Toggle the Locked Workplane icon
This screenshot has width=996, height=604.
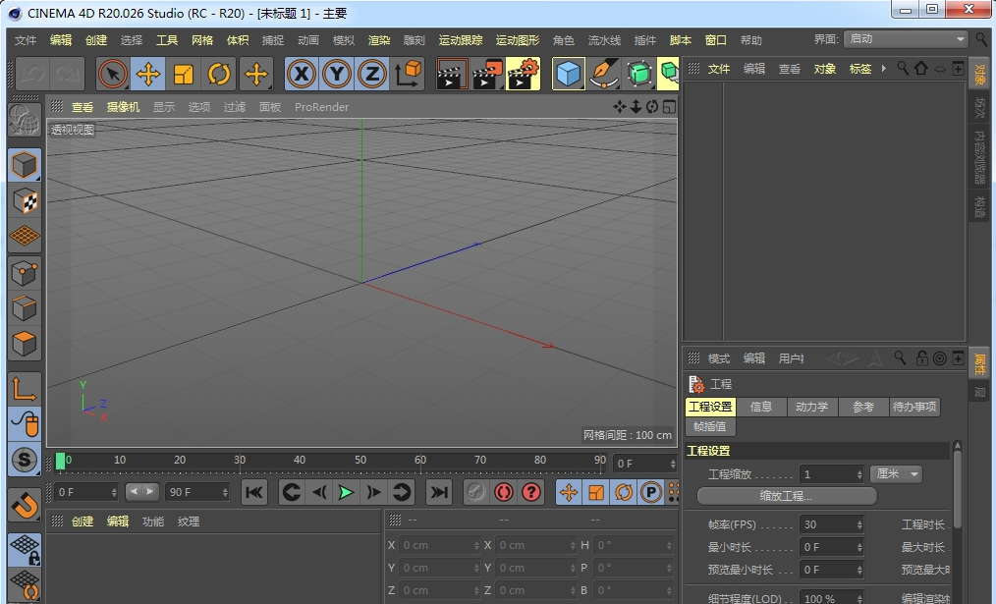click(25, 550)
